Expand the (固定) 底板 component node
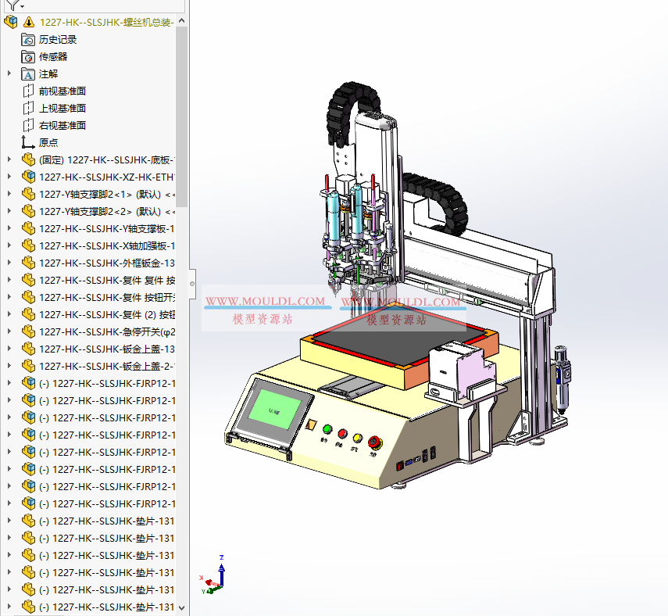668x616 pixels. point(10,159)
